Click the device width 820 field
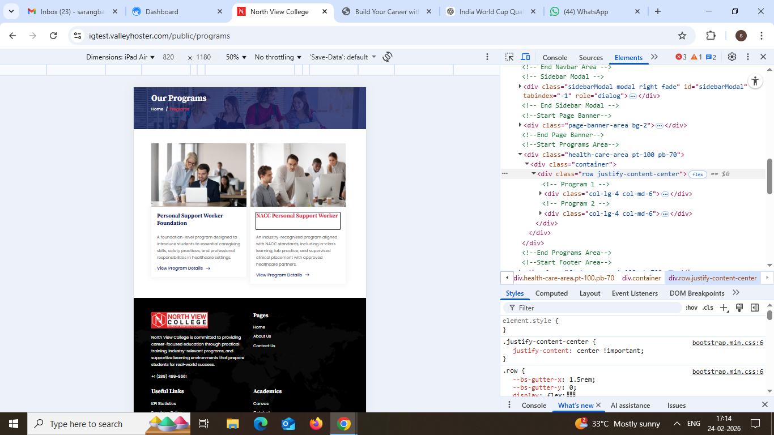The width and height of the screenshot is (774, 435). 168,57
